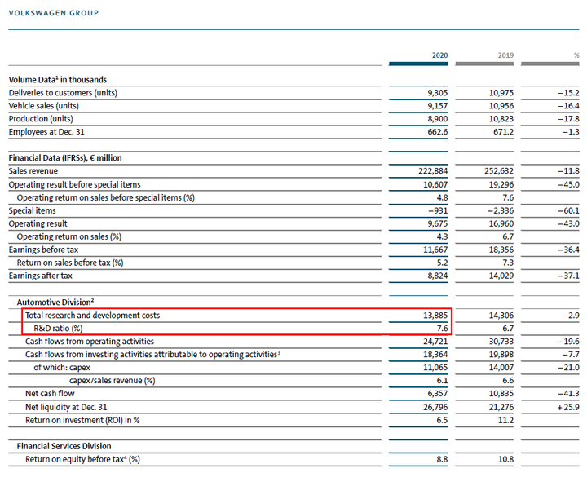Select the Employees at Dec. 31 label
Viewport: 587px width, 477px height.
tap(46, 132)
